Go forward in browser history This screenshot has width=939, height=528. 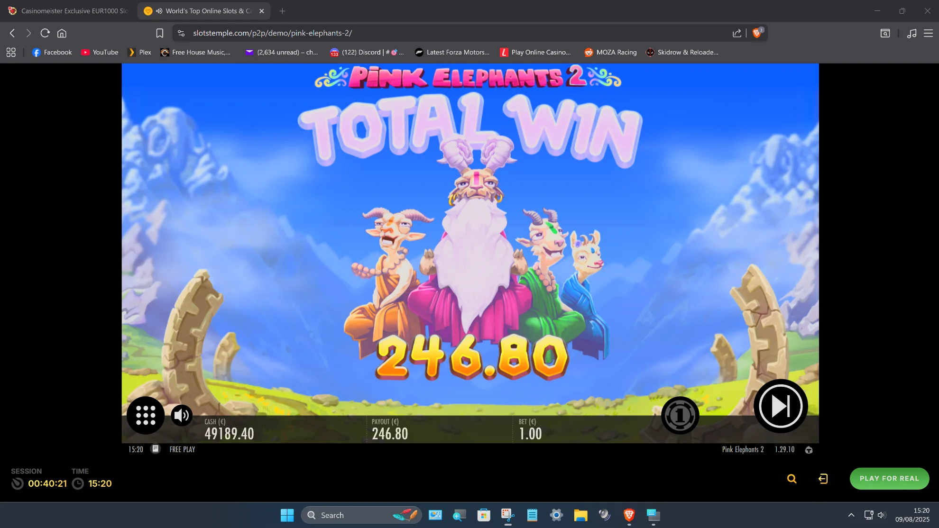click(28, 33)
